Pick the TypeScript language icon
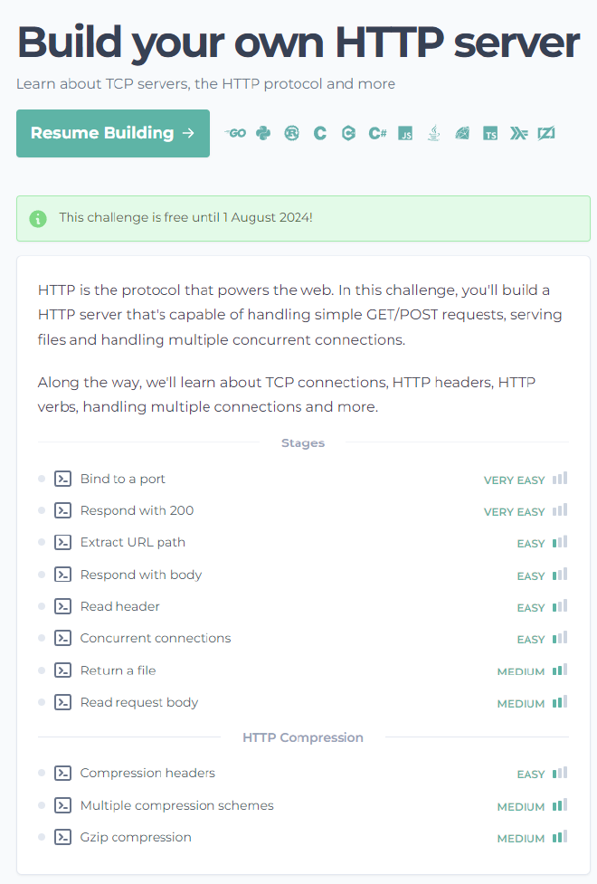 click(489, 132)
